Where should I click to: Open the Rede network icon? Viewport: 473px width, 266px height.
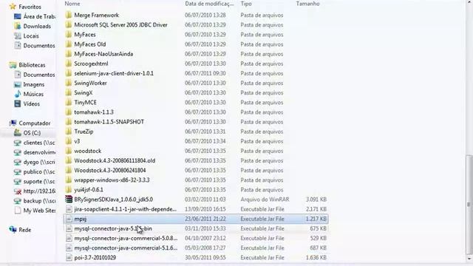13,230
